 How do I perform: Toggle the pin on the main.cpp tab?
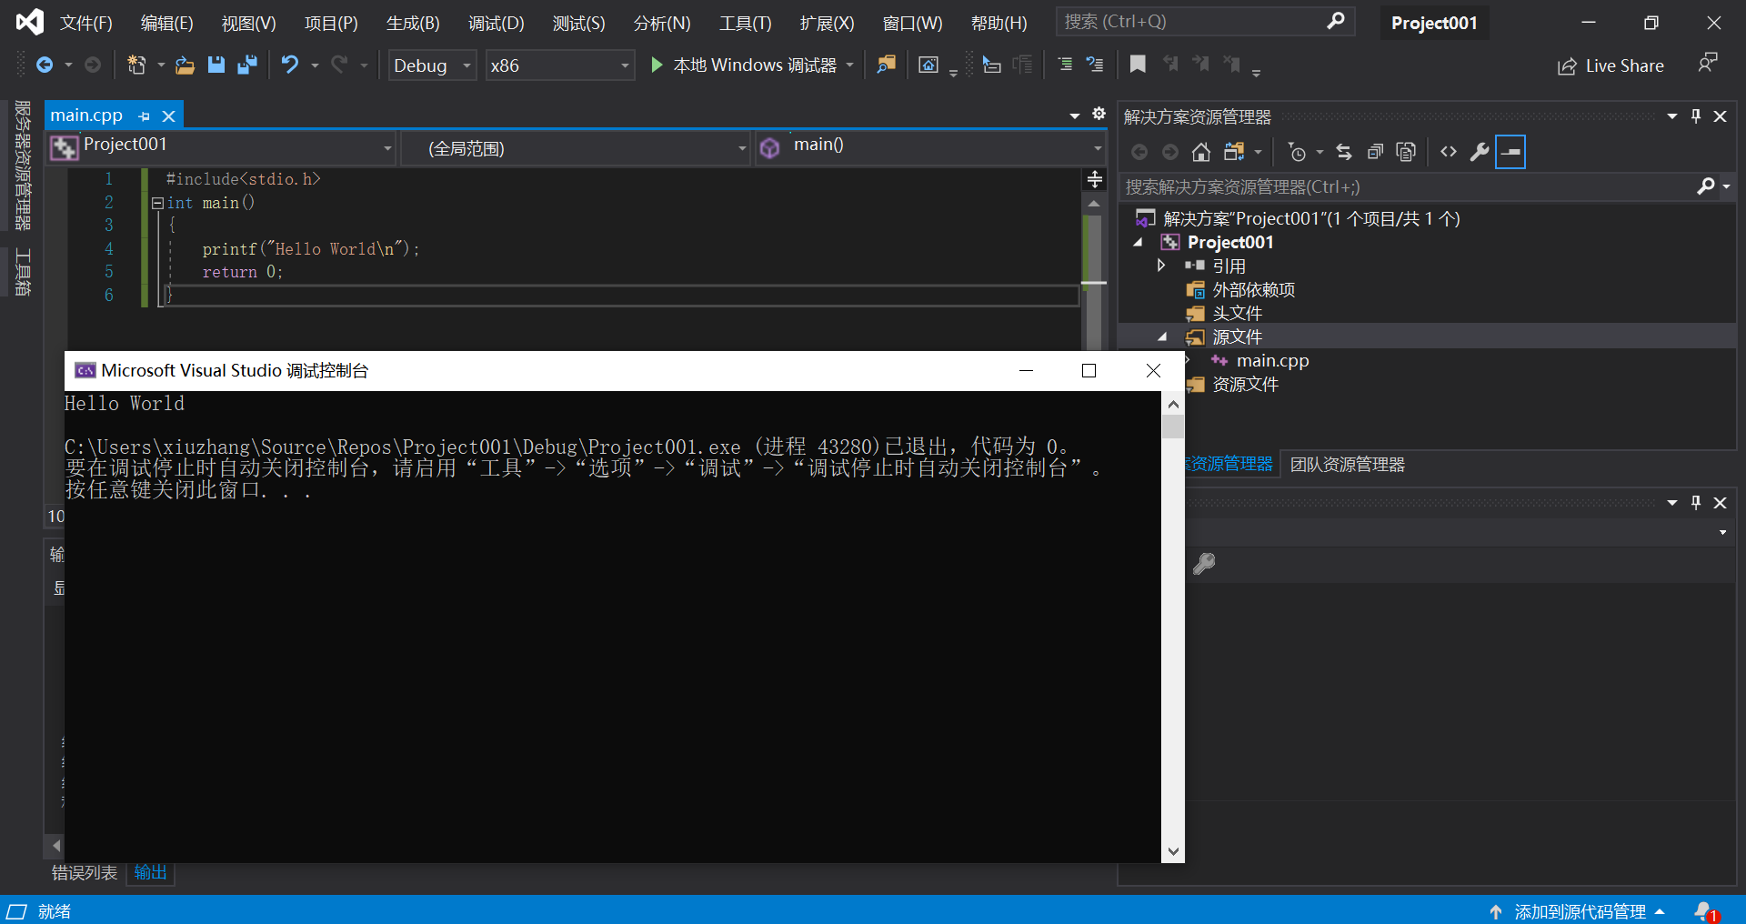144,116
